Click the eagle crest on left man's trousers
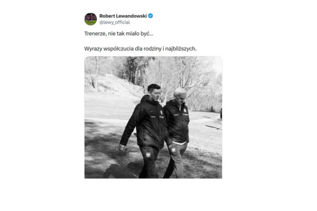This screenshot has height=211, width=317. [148, 155]
